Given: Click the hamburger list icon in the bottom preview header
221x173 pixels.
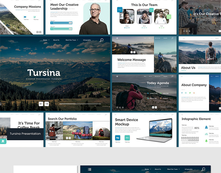Looking at the screenshot, I should 90,169.
